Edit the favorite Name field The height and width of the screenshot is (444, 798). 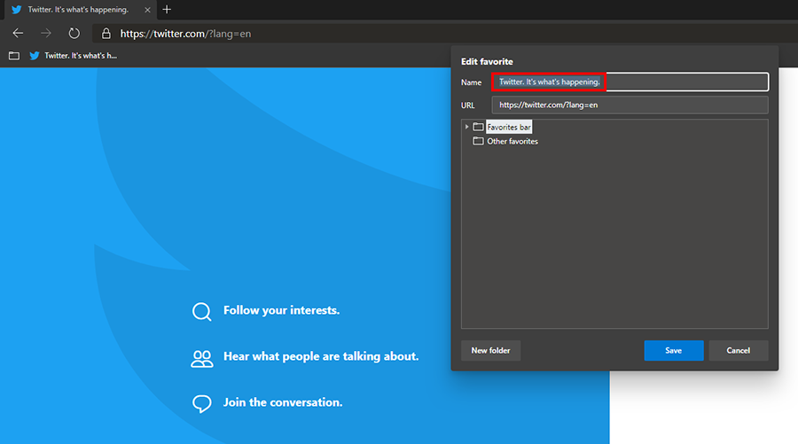coord(630,82)
